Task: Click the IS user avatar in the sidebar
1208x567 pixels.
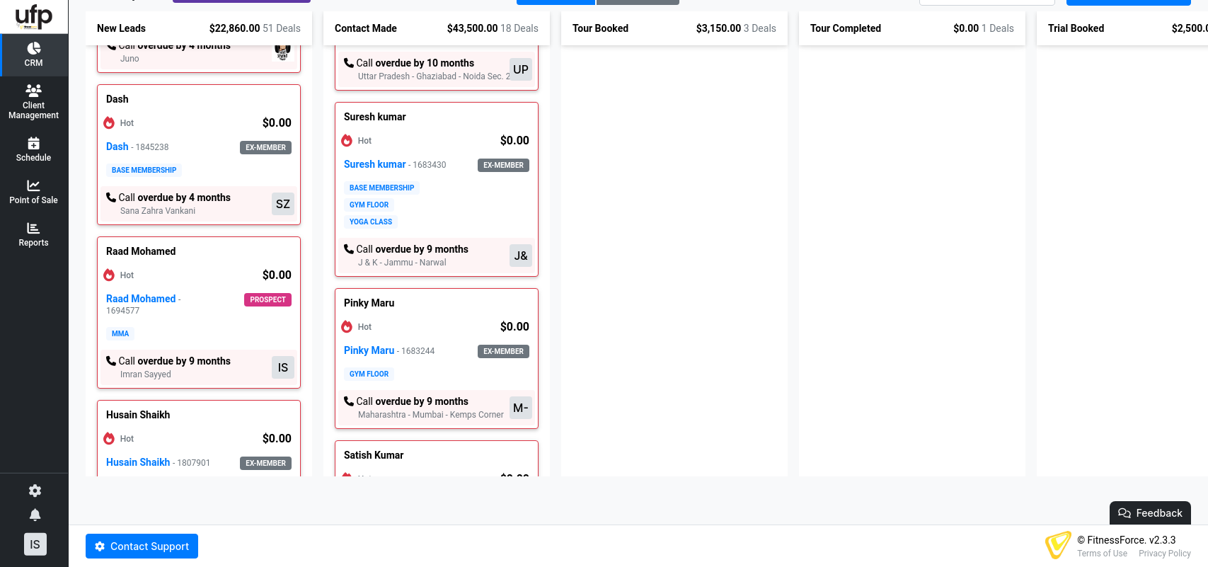Action: [x=35, y=544]
